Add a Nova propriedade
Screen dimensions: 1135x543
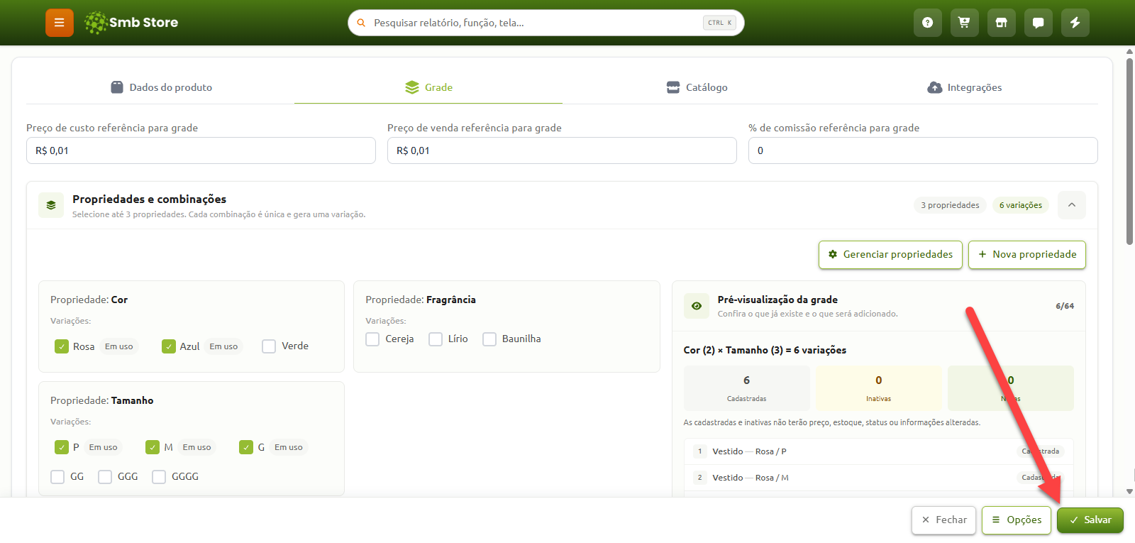1027,255
